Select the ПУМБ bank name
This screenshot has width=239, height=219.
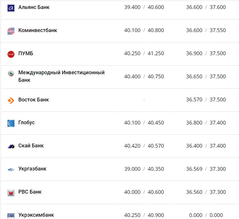point(26,53)
